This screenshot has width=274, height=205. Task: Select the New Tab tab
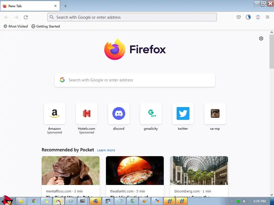pyautogui.click(x=30, y=6)
